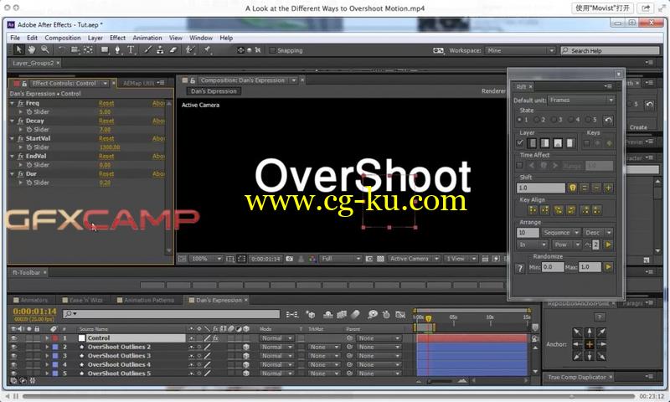The image size is (670, 402).
Task: Click the Freq Slider value 5.00
Action: pos(105,112)
